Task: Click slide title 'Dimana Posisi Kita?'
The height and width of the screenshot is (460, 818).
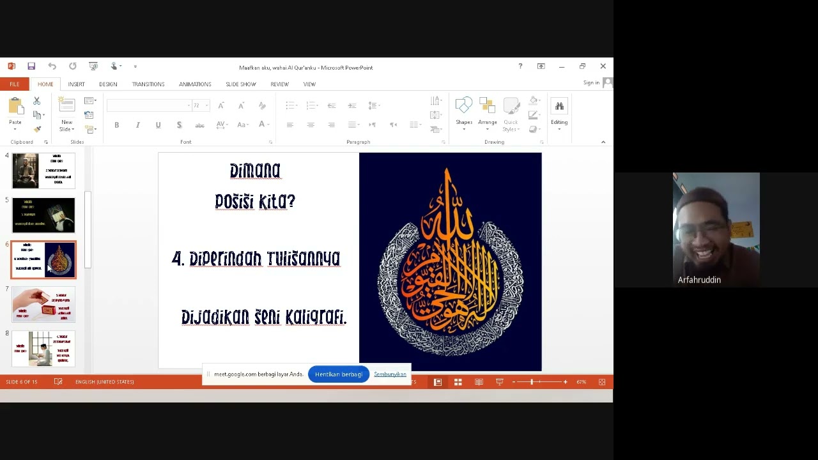Action: click(255, 186)
